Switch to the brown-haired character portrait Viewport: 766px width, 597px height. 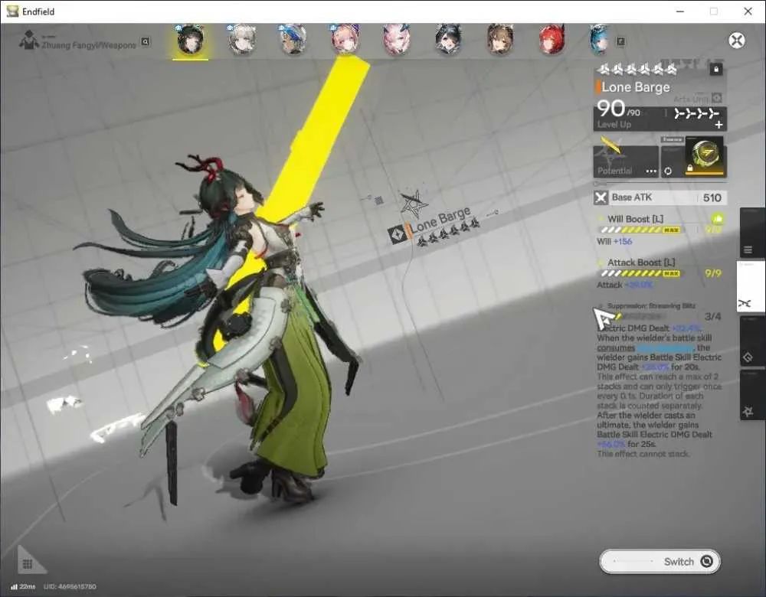tap(499, 39)
